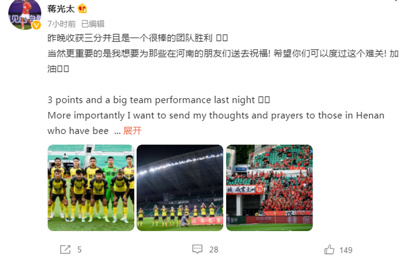Click the 已编辑 edited label
Viewport: 407px width, 259px height.
pyautogui.click(x=93, y=24)
